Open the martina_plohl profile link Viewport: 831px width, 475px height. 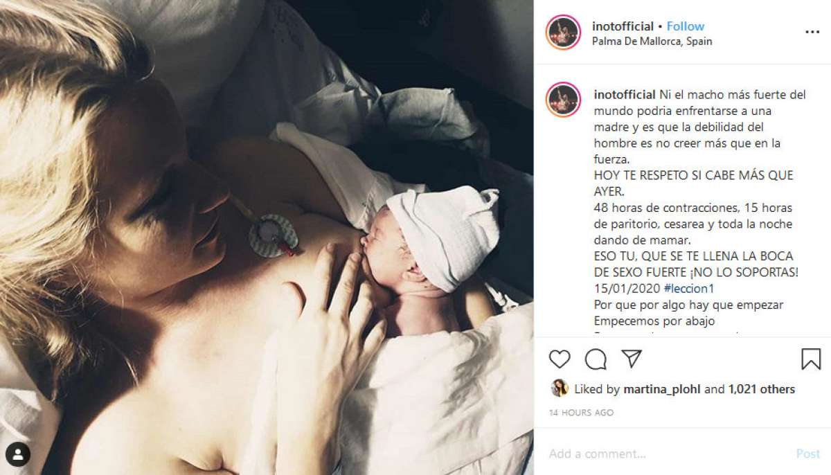[662, 389]
